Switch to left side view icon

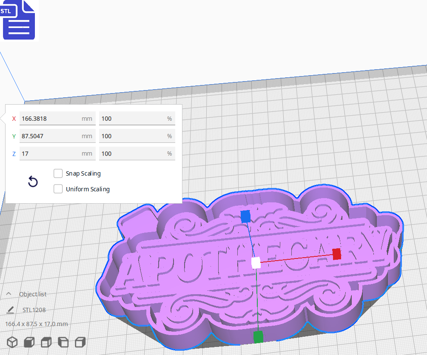click(x=63, y=342)
